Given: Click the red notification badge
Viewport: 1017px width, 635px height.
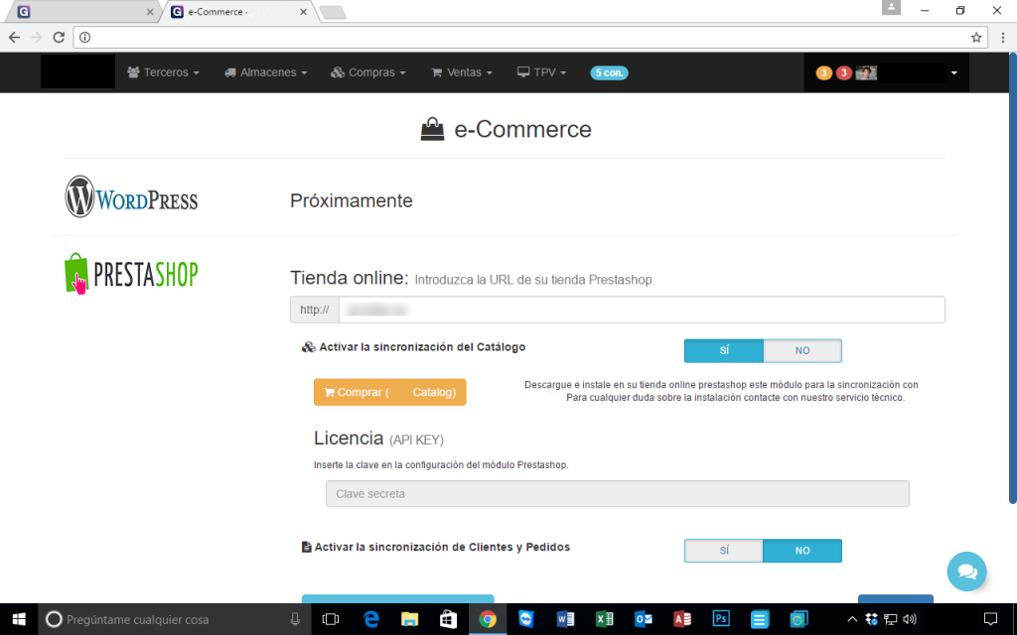Looking at the screenshot, I should [843, 72].
